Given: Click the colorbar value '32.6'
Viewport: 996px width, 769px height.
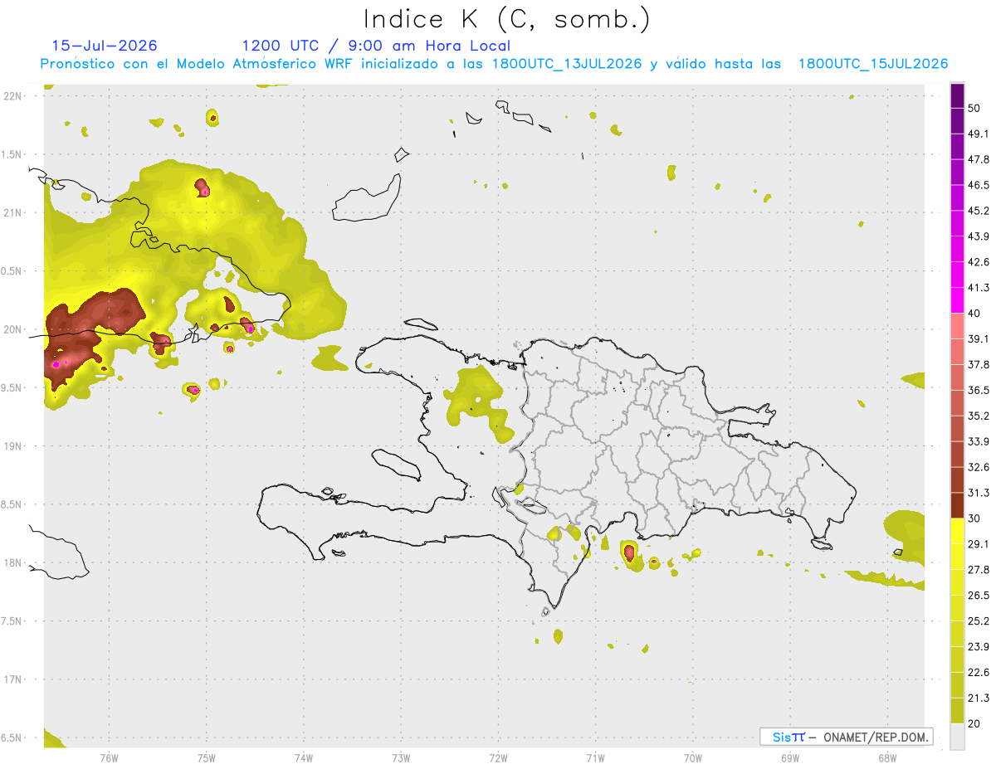Looking at the screenshot, I should pyautogui.click(x=978, y=467).
